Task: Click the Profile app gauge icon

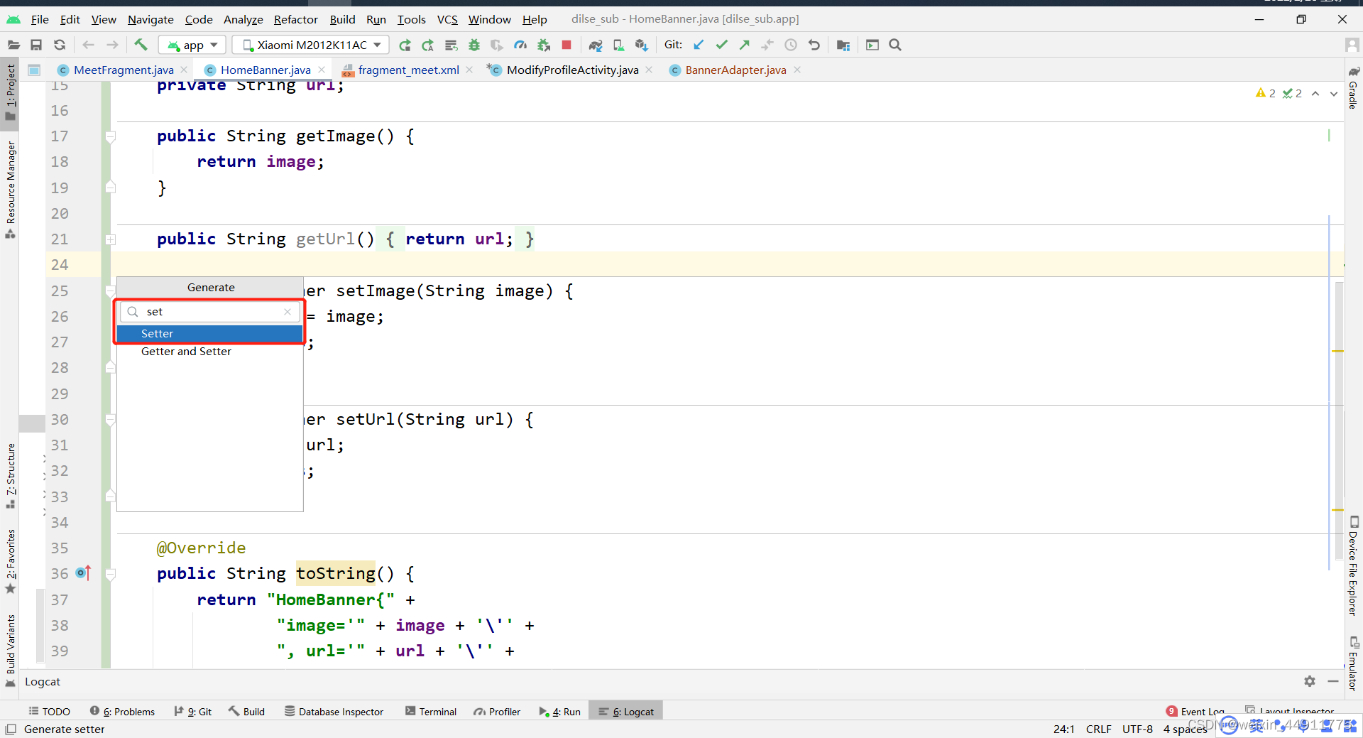Action: pyautogui.click(x=520, y=45)
